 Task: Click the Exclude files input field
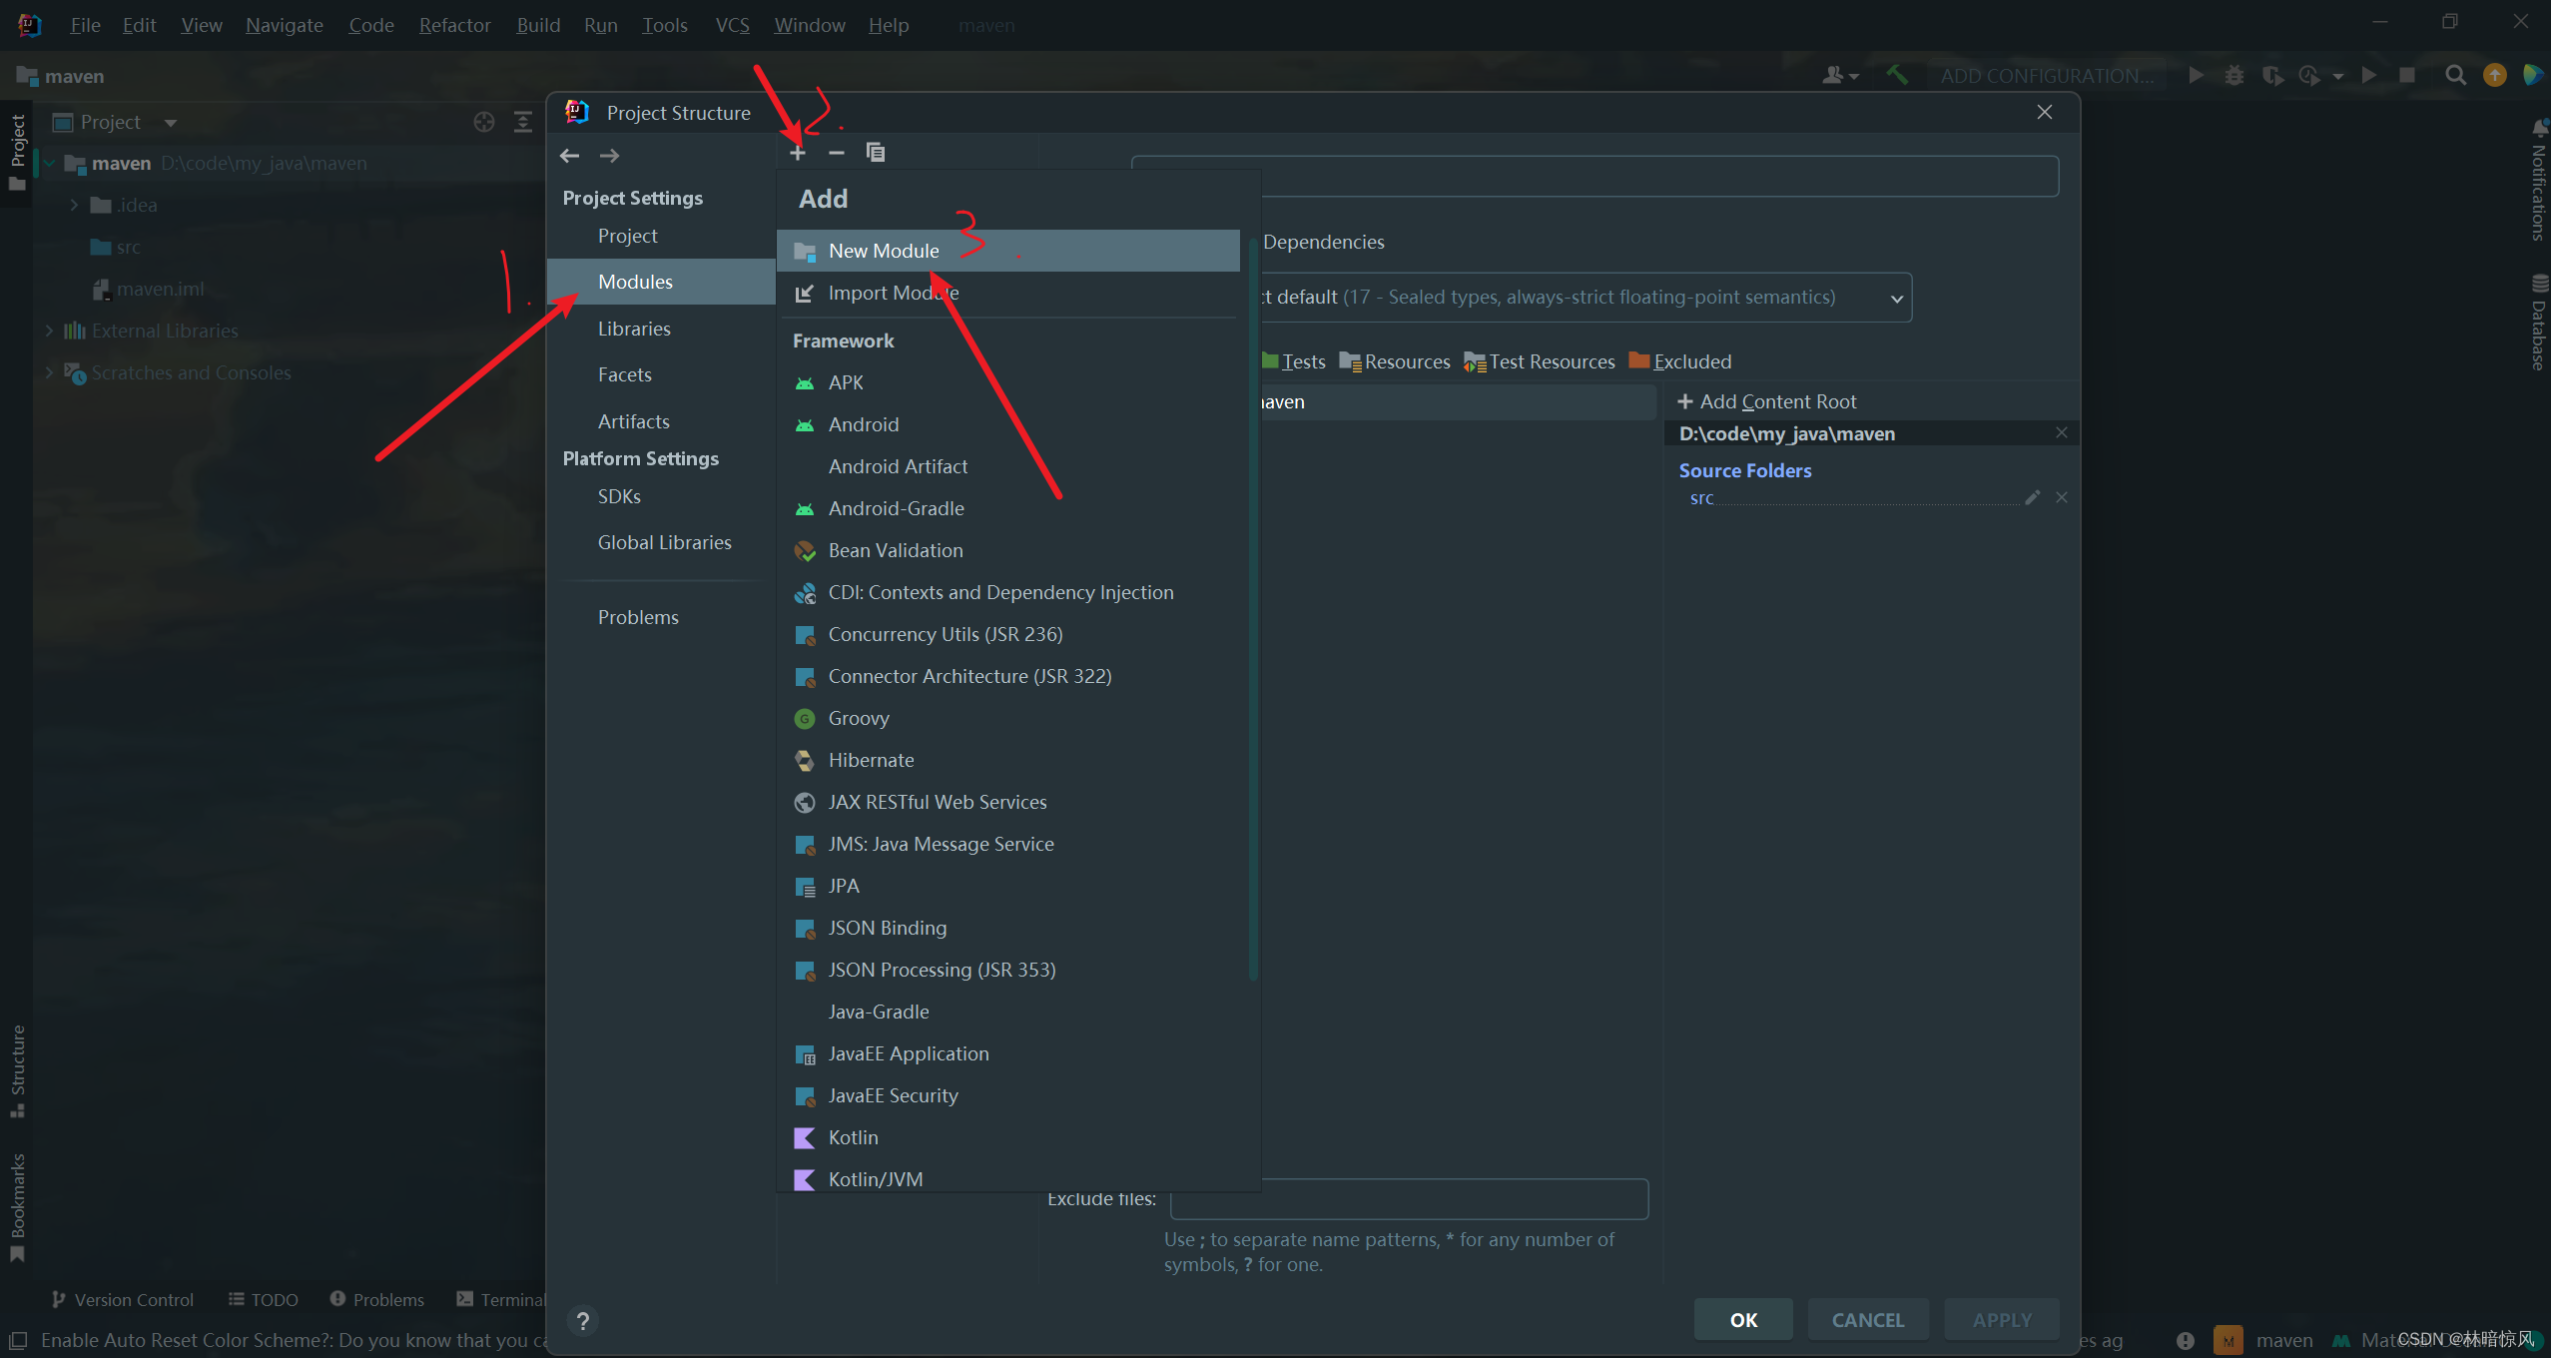pos(1408,1199)
